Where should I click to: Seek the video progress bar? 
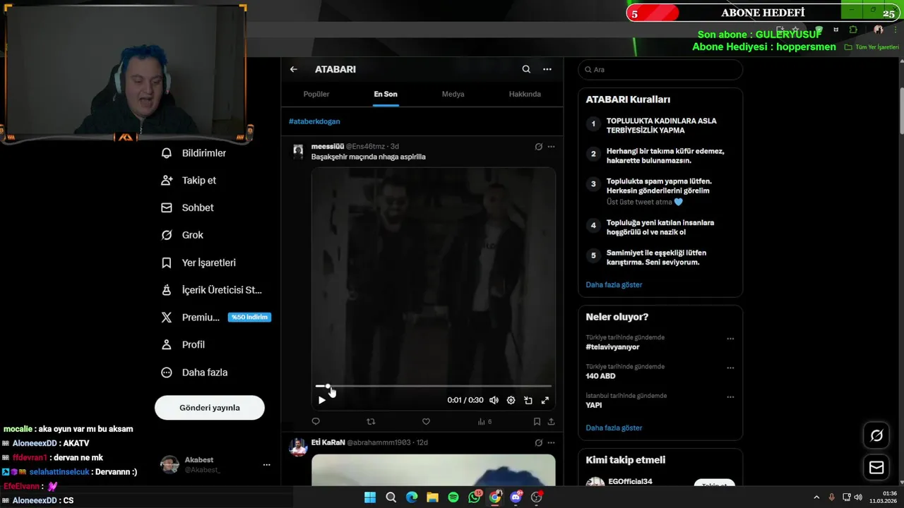click(434, 386)
